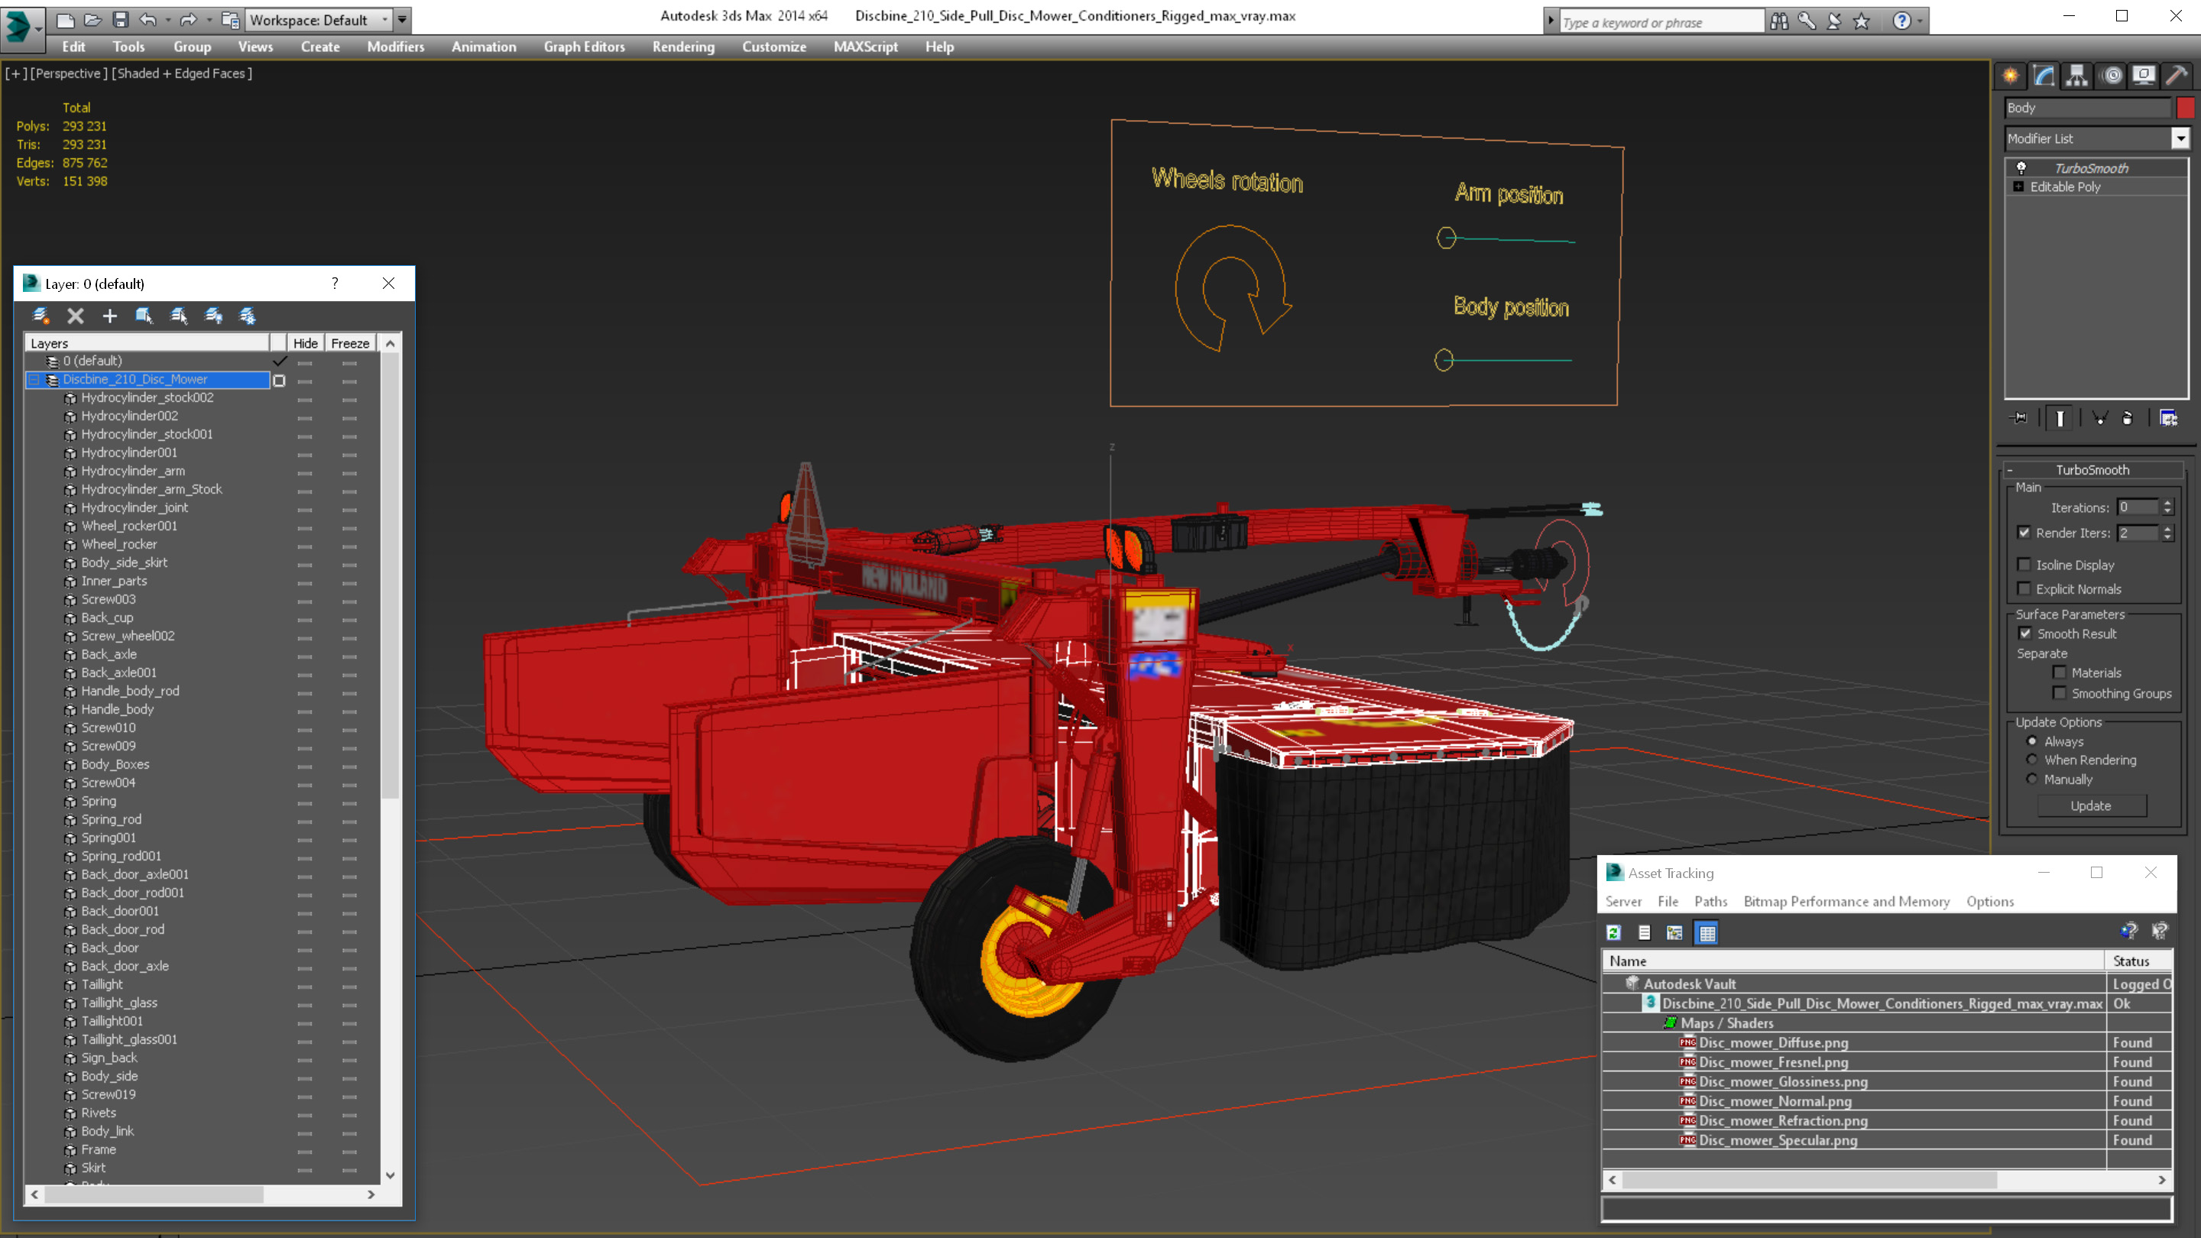This screenshot has width=2201, height=1238.
Task: Expand the Editable Poly stack entry
Action: (2018, 187)
